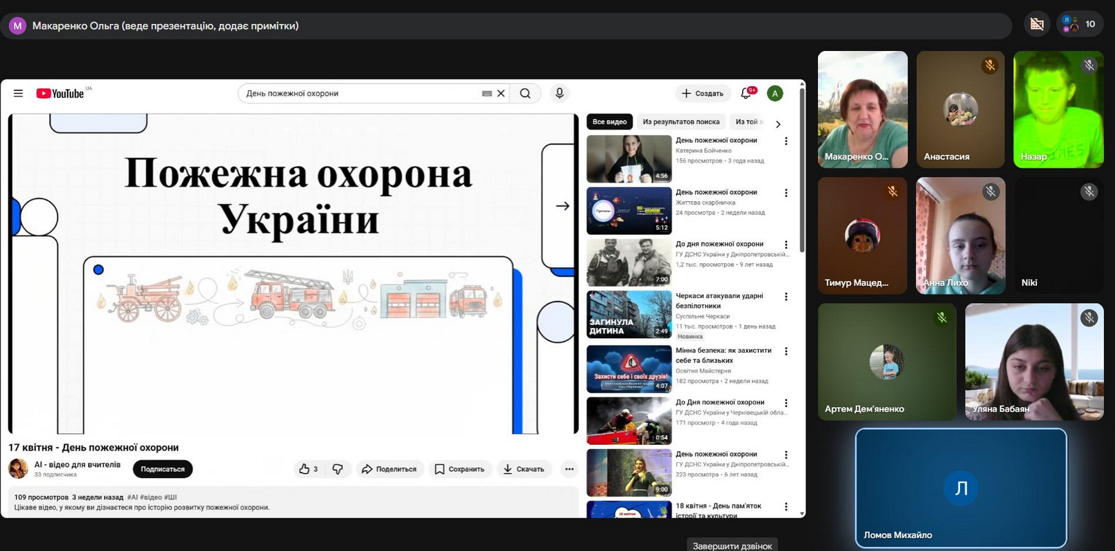
Task: Open YouTube notifications bell
Action: click(746, 94)
